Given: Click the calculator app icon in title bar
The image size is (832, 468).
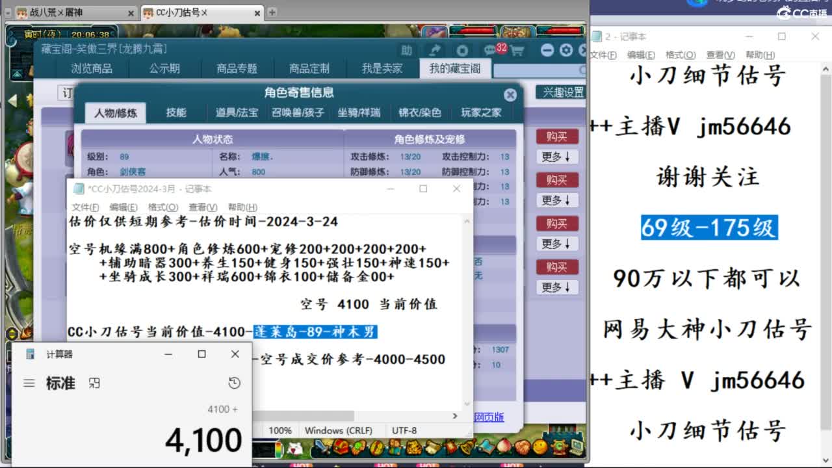Looking at the screenshot, I should coord(30,354).
